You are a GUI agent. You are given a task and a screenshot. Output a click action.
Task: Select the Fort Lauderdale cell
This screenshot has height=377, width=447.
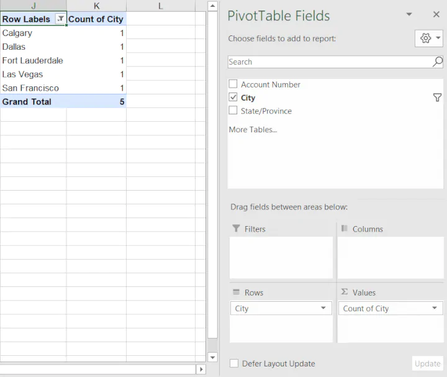point(34,60)
